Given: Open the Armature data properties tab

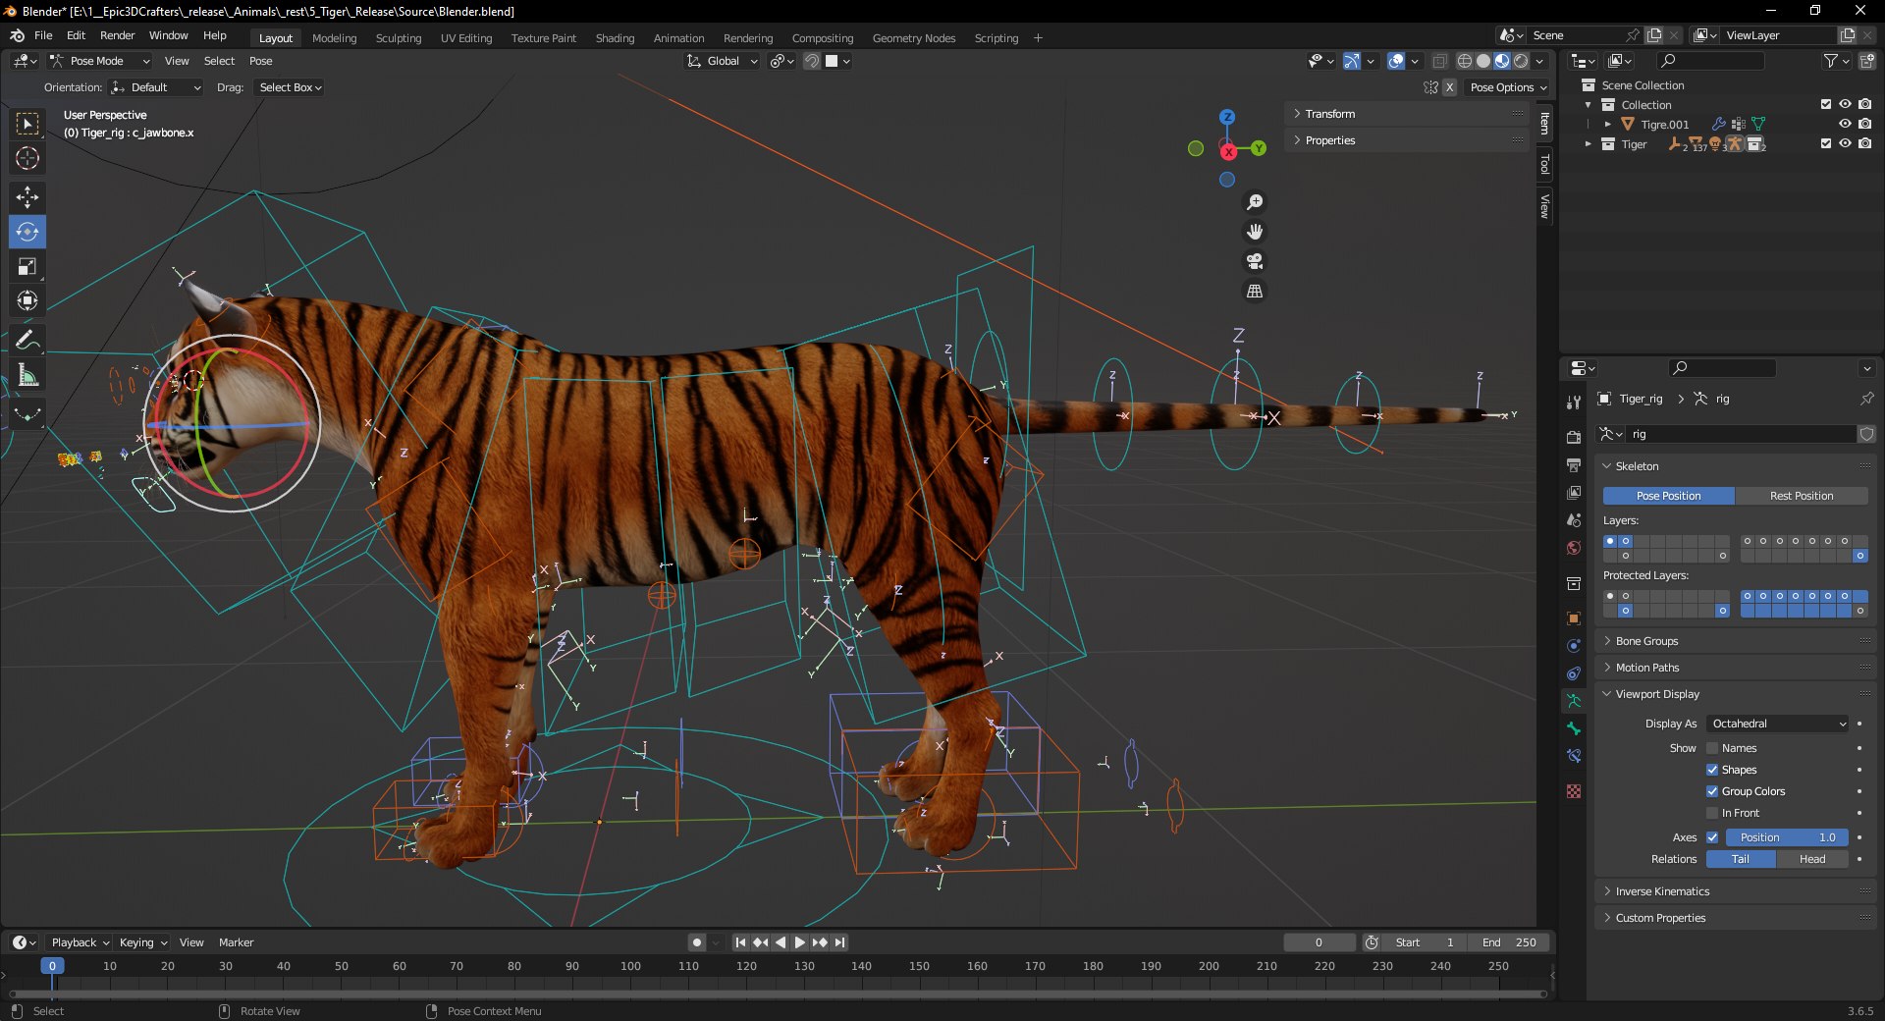Looking at the screenshot, I should tap(1574, 701).
